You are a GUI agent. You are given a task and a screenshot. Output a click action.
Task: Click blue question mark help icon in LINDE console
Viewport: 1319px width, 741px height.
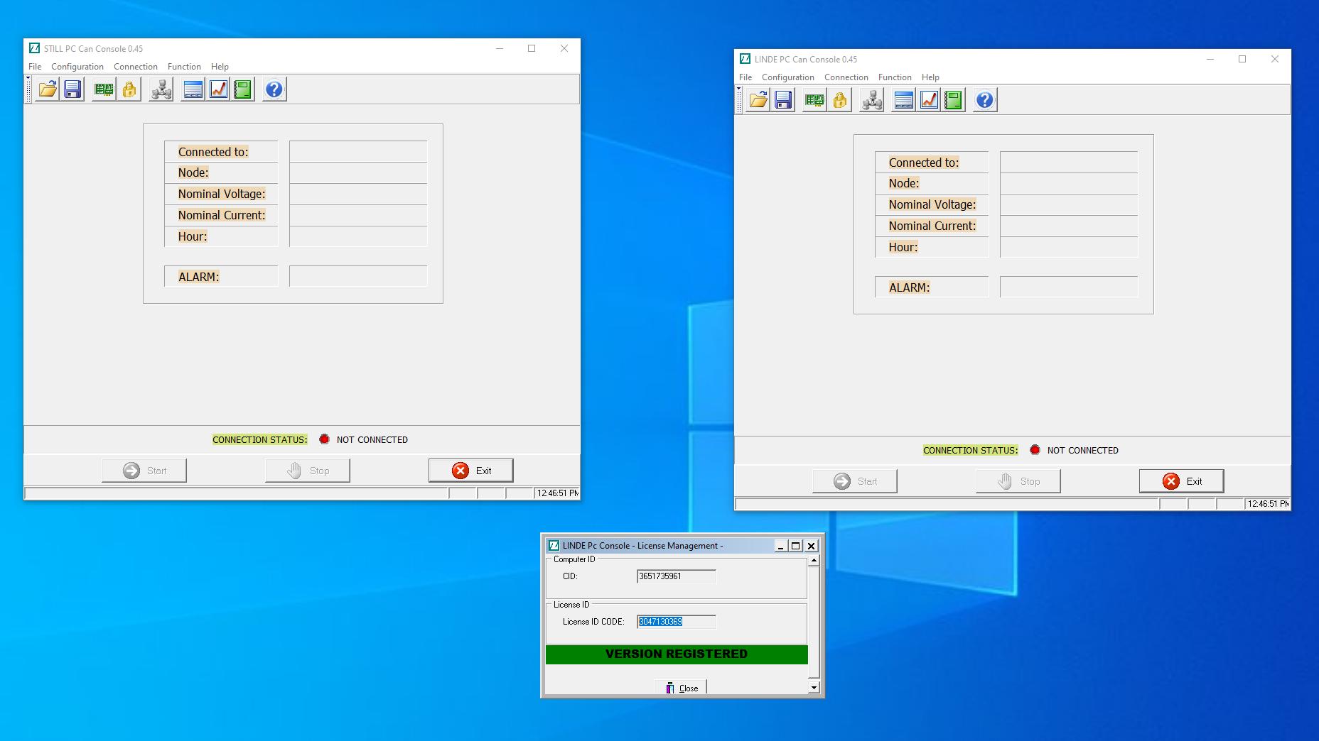985,100
